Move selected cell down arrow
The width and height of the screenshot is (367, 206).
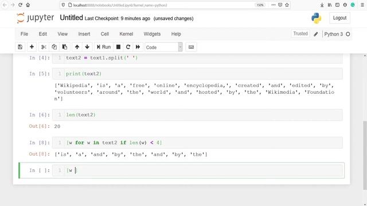click(x=87, y=47)
